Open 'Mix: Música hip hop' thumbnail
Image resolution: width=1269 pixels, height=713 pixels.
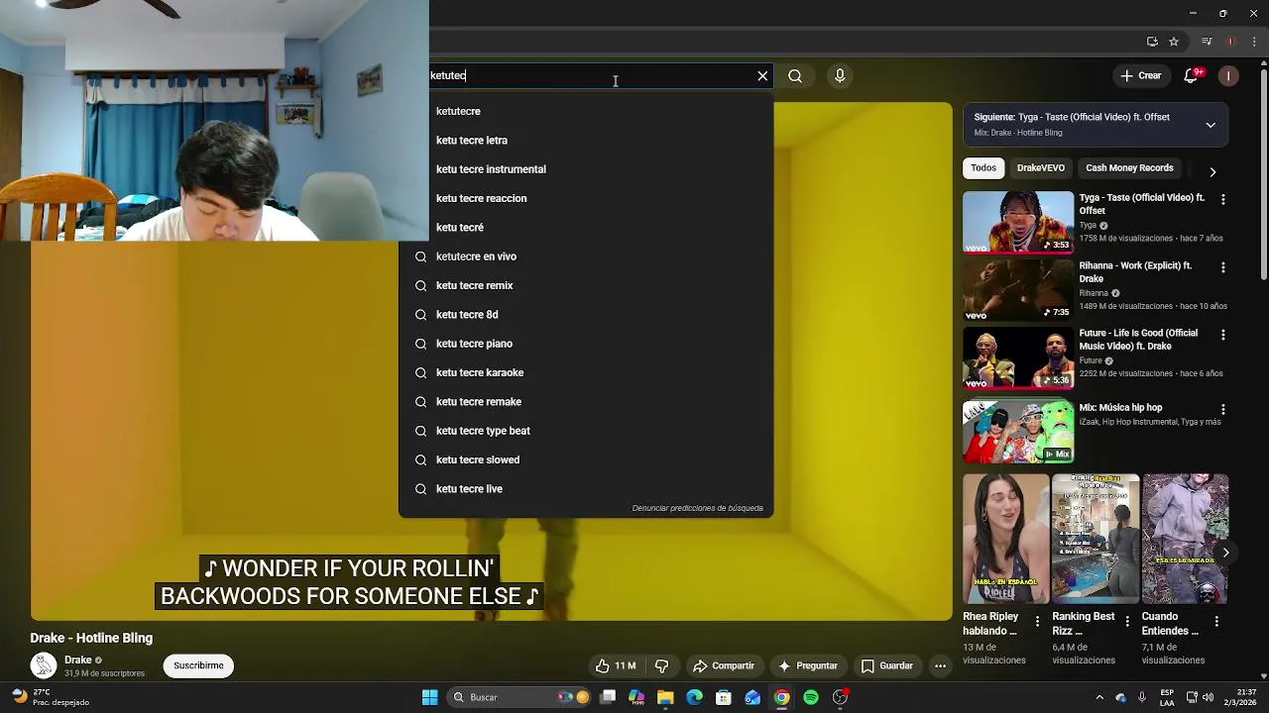[x=1018, y=432]
